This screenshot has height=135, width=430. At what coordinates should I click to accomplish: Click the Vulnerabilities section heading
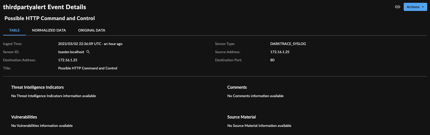click(x=24, y=117)
